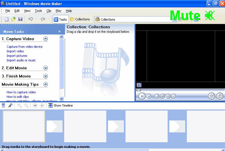This screenshot has height=151, width=225.
Task: Toggle full screen preview icon
Action: coord(139,85)
